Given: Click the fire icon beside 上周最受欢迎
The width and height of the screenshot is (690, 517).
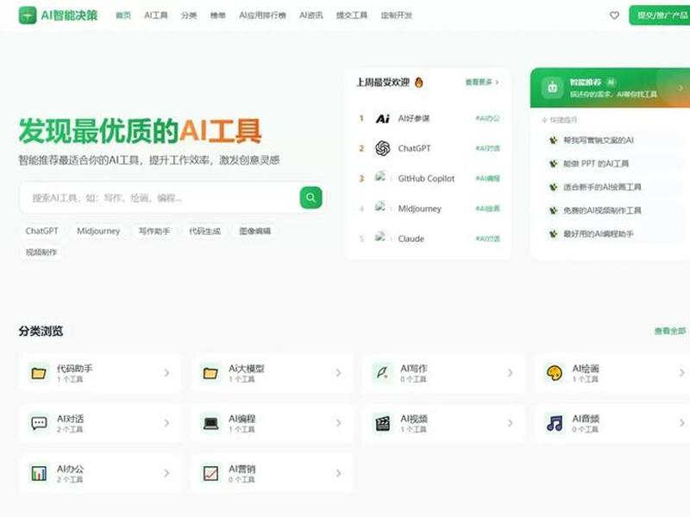Looking at the screenshot, I should click(x=419, y=82).
